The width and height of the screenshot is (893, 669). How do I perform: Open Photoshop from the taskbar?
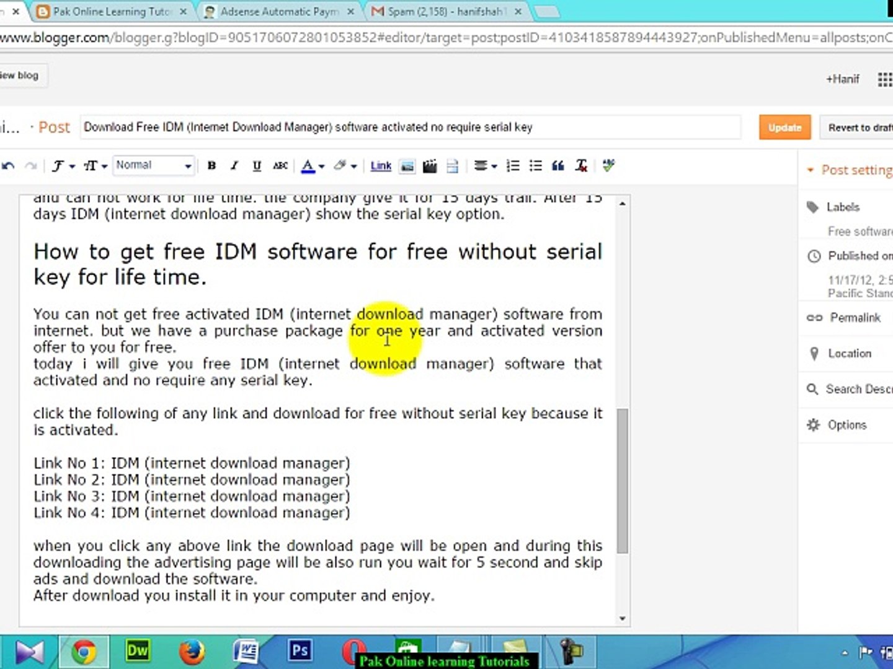pos(300,650)
